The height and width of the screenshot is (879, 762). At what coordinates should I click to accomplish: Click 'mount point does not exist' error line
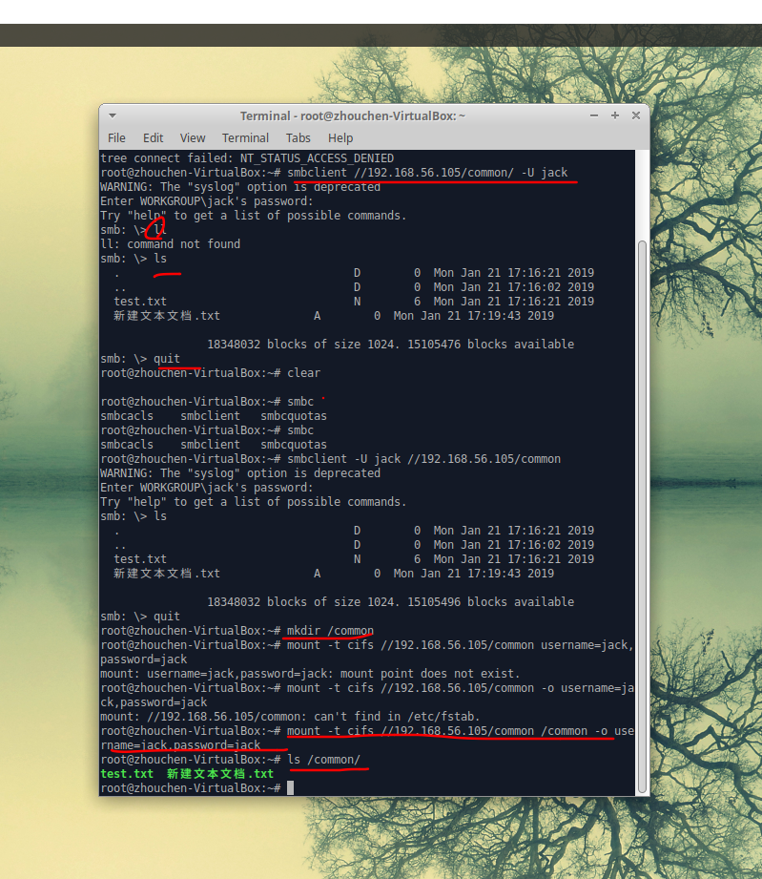click(310, 674)
